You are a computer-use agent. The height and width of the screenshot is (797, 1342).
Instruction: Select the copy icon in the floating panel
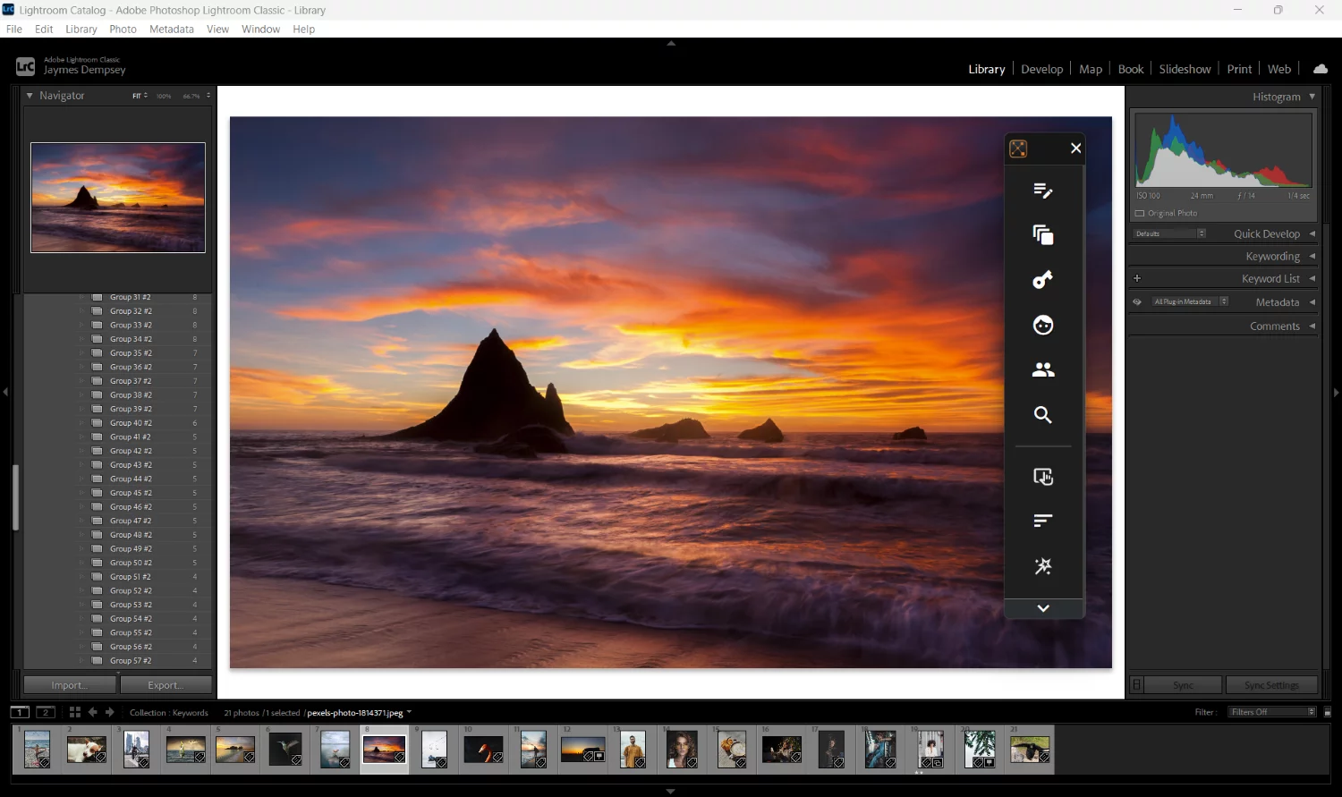click(x=1042, y=233)
